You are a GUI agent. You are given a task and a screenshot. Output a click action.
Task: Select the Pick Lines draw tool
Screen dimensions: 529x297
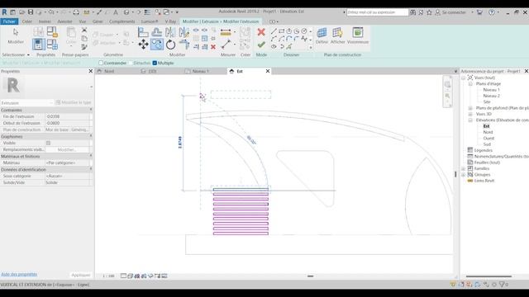[289, 47]
